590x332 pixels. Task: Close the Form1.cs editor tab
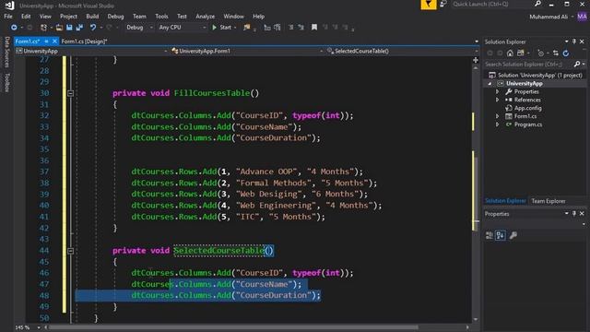pyautogui.click(x=54, y=41)
